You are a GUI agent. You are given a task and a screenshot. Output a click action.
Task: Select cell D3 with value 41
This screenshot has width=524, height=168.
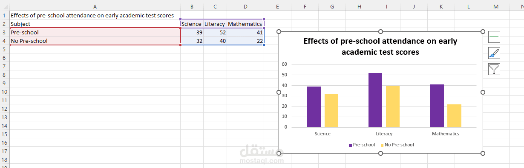[x=245, y=32]
